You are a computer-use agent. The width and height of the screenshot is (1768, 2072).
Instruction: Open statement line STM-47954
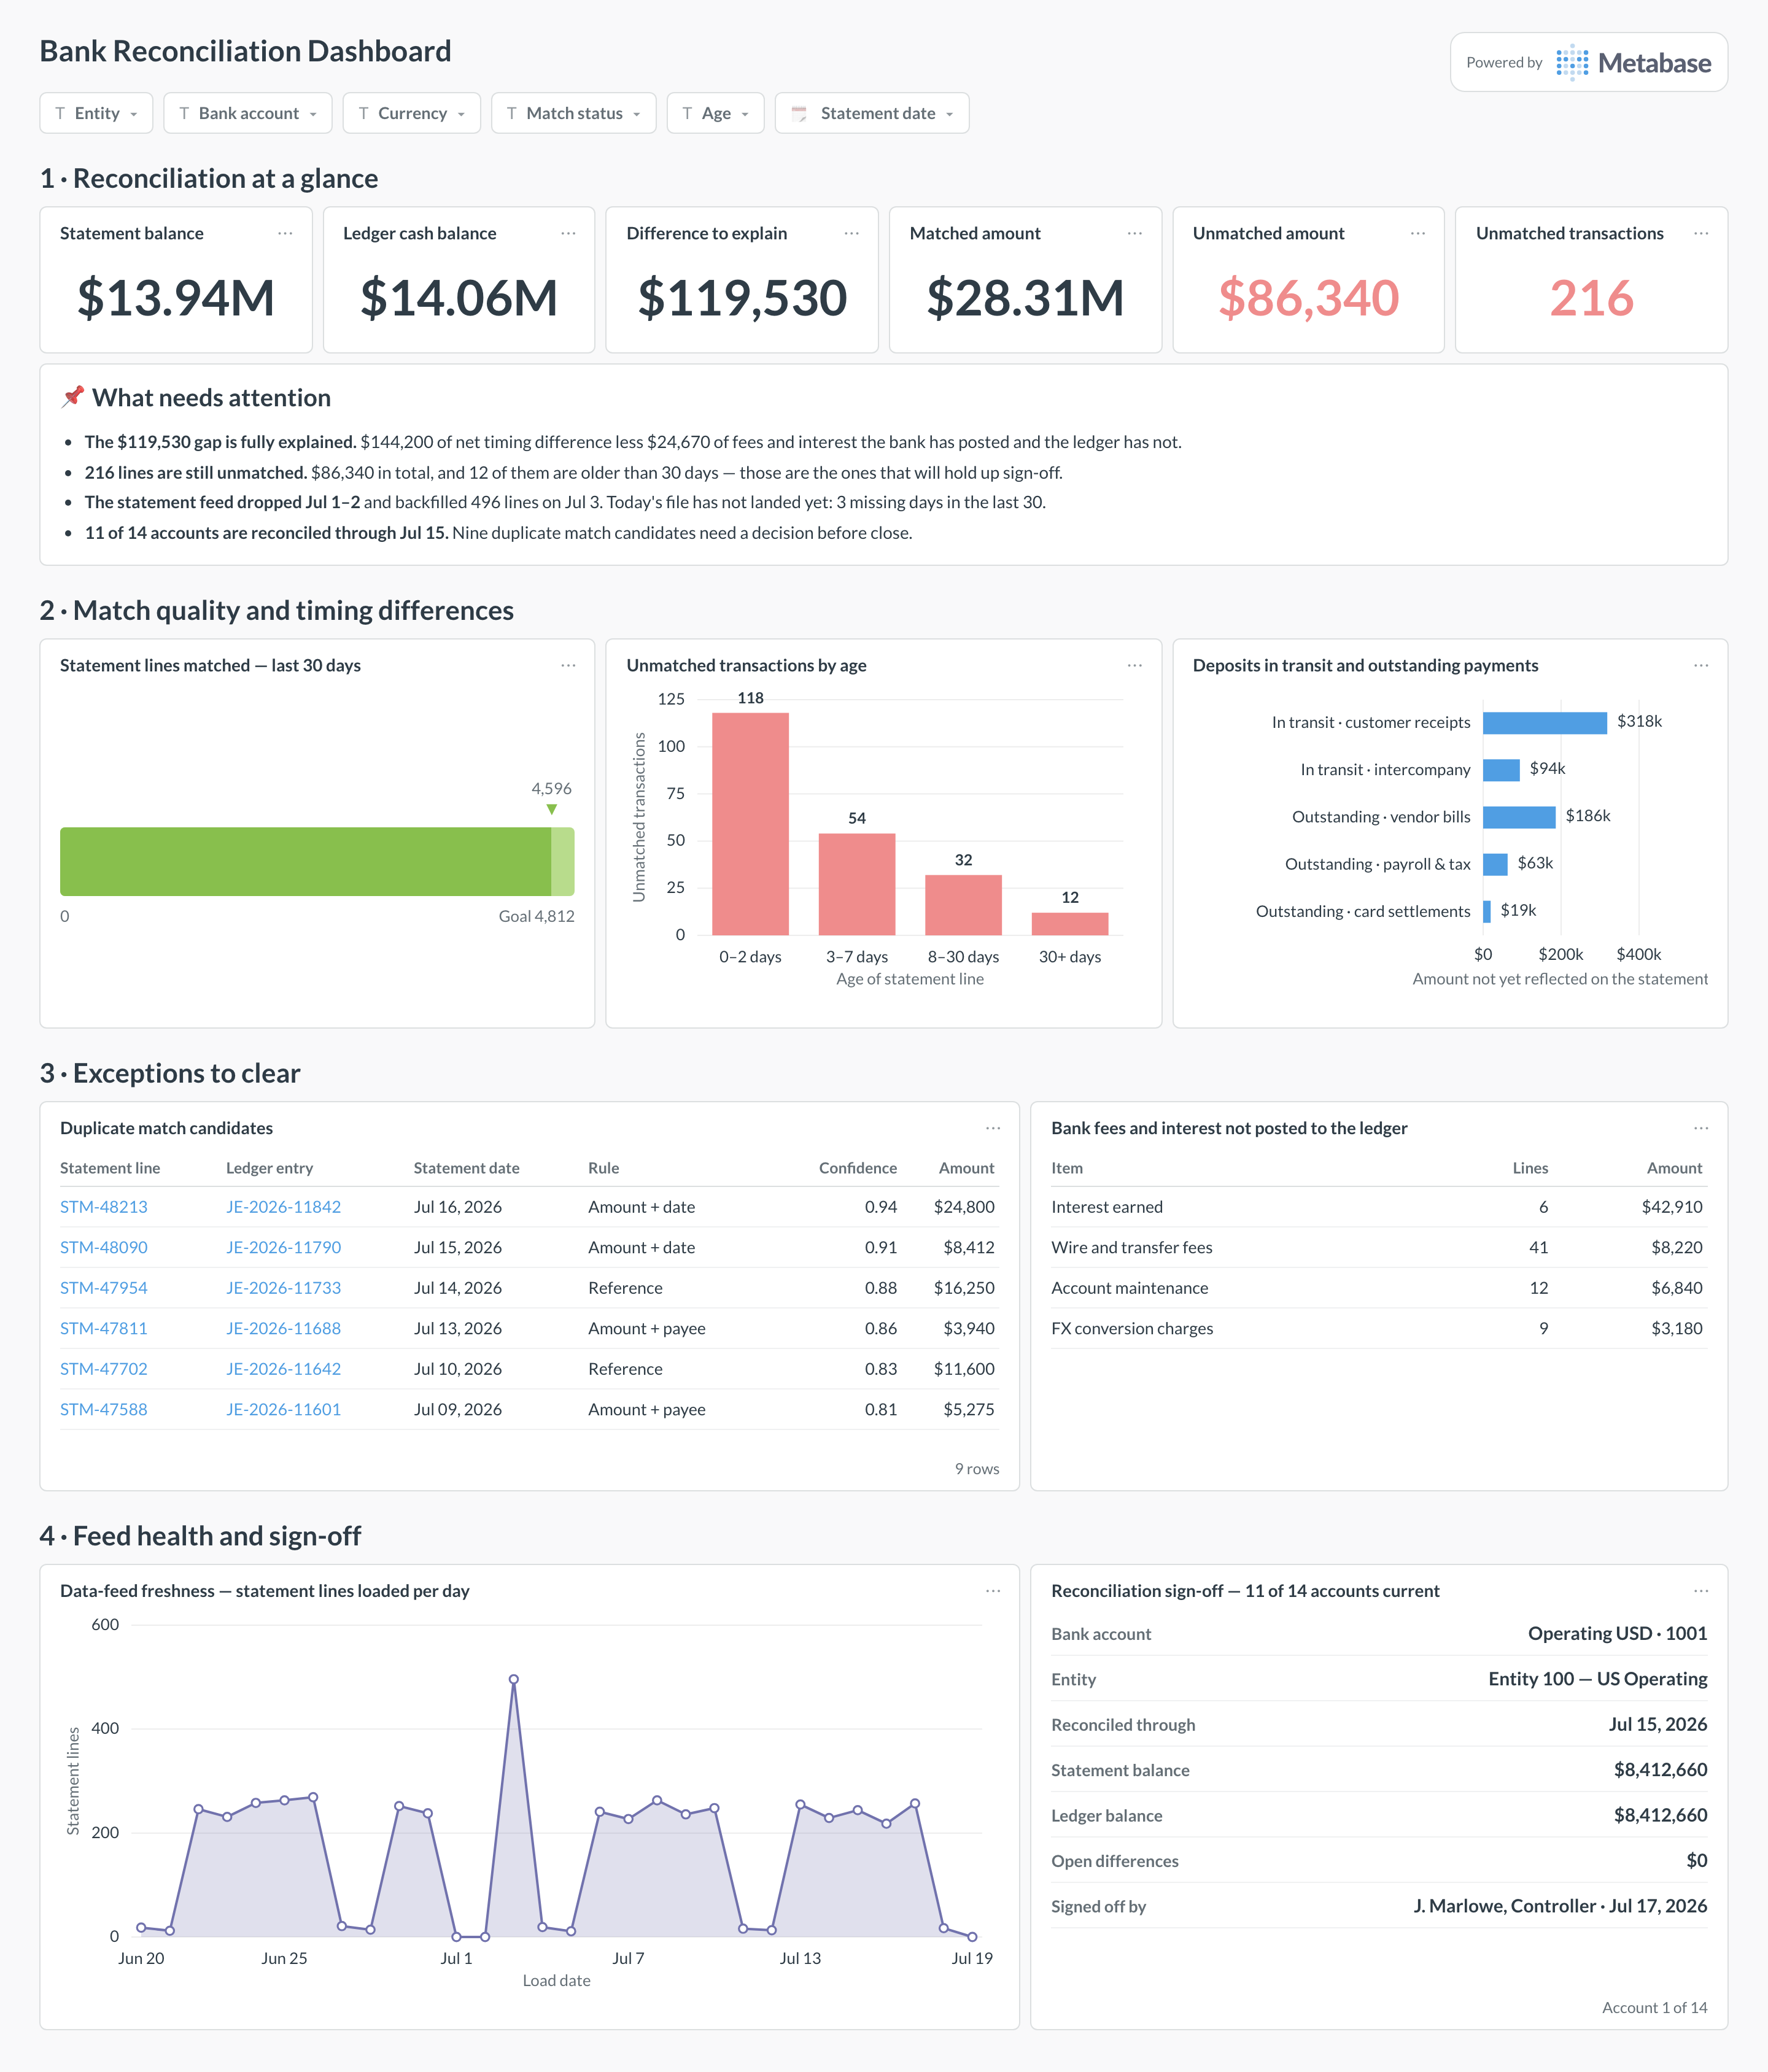(x=104, y=1288)
